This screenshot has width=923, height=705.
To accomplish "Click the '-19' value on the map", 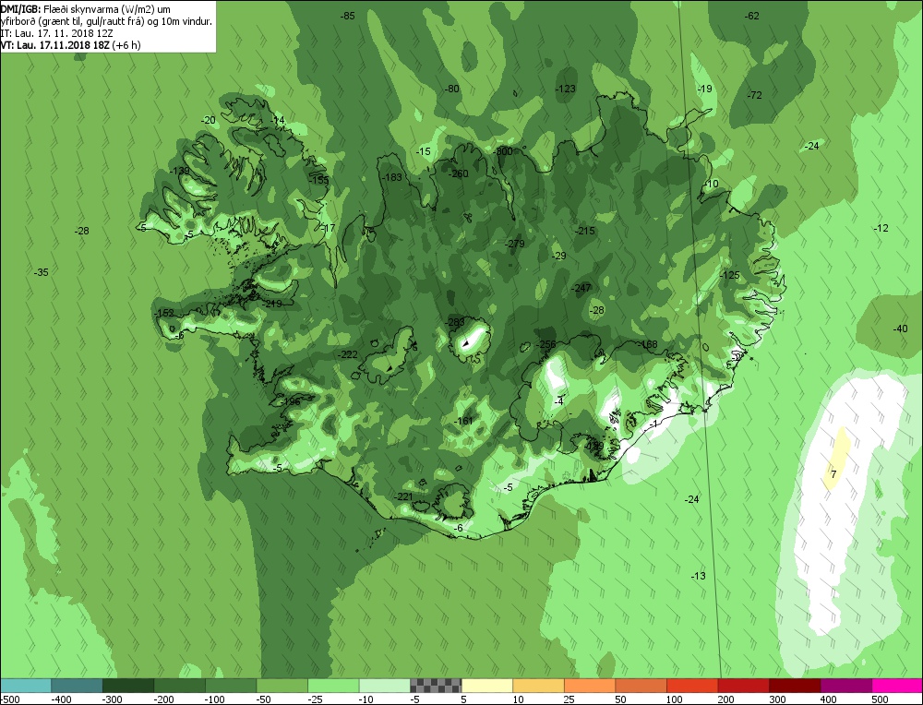I will click(x=704, y=89).
